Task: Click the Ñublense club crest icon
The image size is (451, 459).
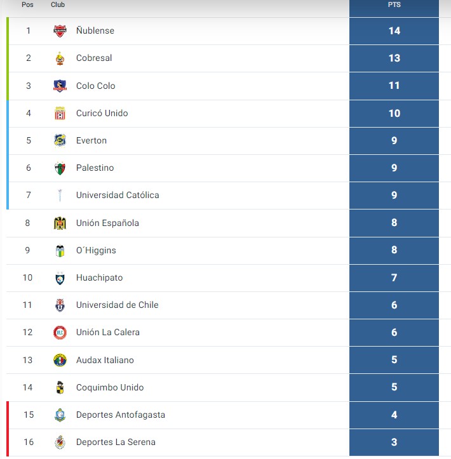Action: click(60, 30)
